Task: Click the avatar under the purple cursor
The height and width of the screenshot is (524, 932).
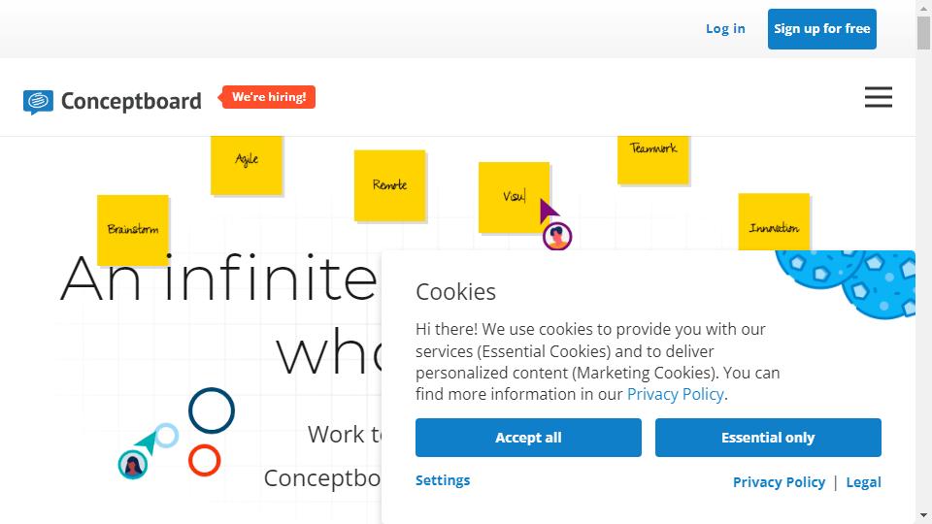Action: 557,237
